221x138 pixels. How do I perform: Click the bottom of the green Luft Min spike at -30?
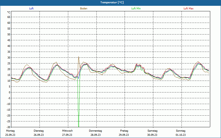[79, 126]
